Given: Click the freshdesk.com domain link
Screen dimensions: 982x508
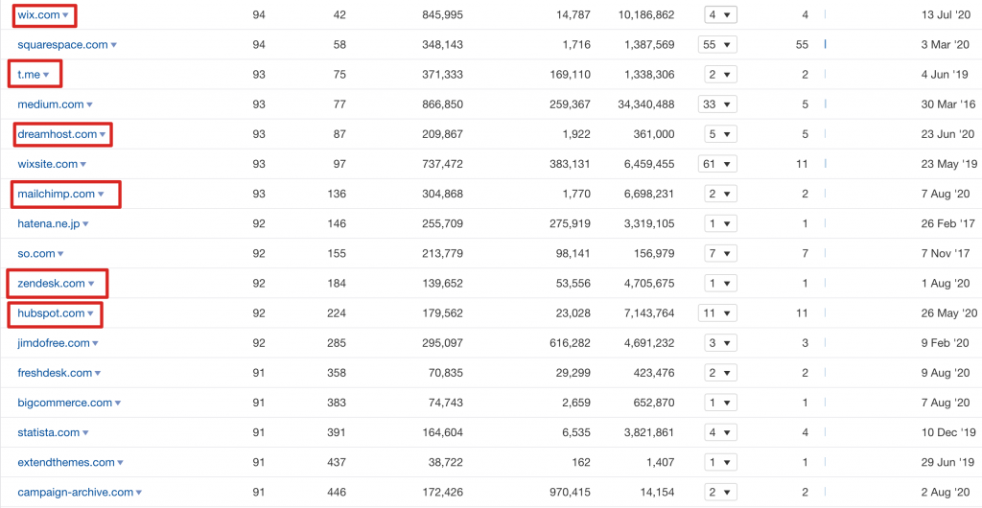Looking at the screenshot, I should click(55, 373).
